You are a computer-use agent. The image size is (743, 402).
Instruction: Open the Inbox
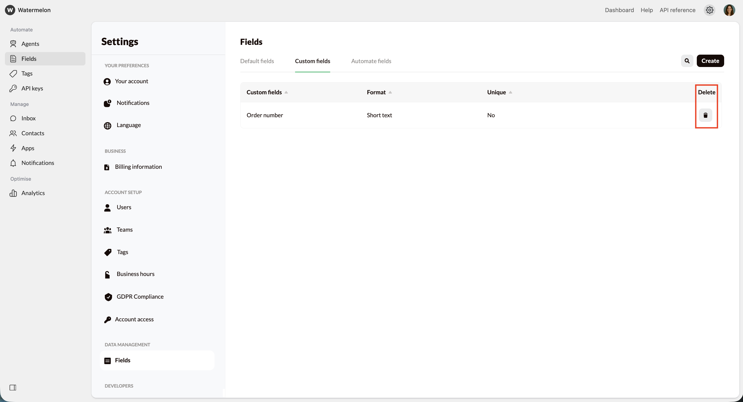28,118
